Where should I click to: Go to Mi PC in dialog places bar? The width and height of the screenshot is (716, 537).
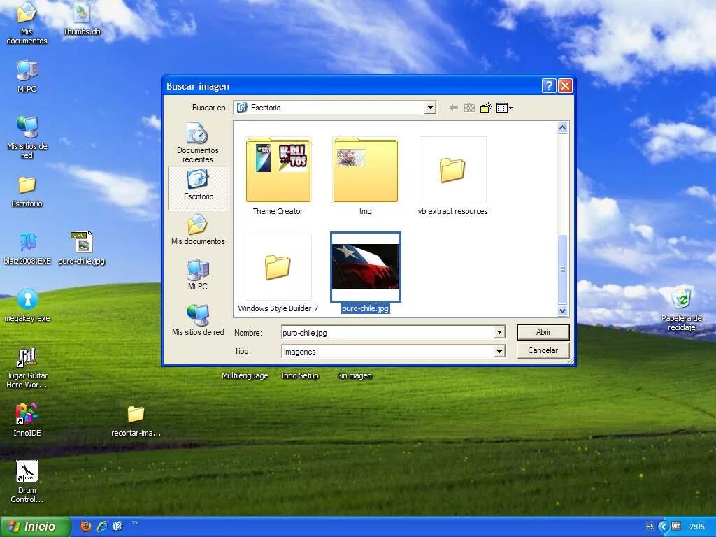[x=198, y=275]
